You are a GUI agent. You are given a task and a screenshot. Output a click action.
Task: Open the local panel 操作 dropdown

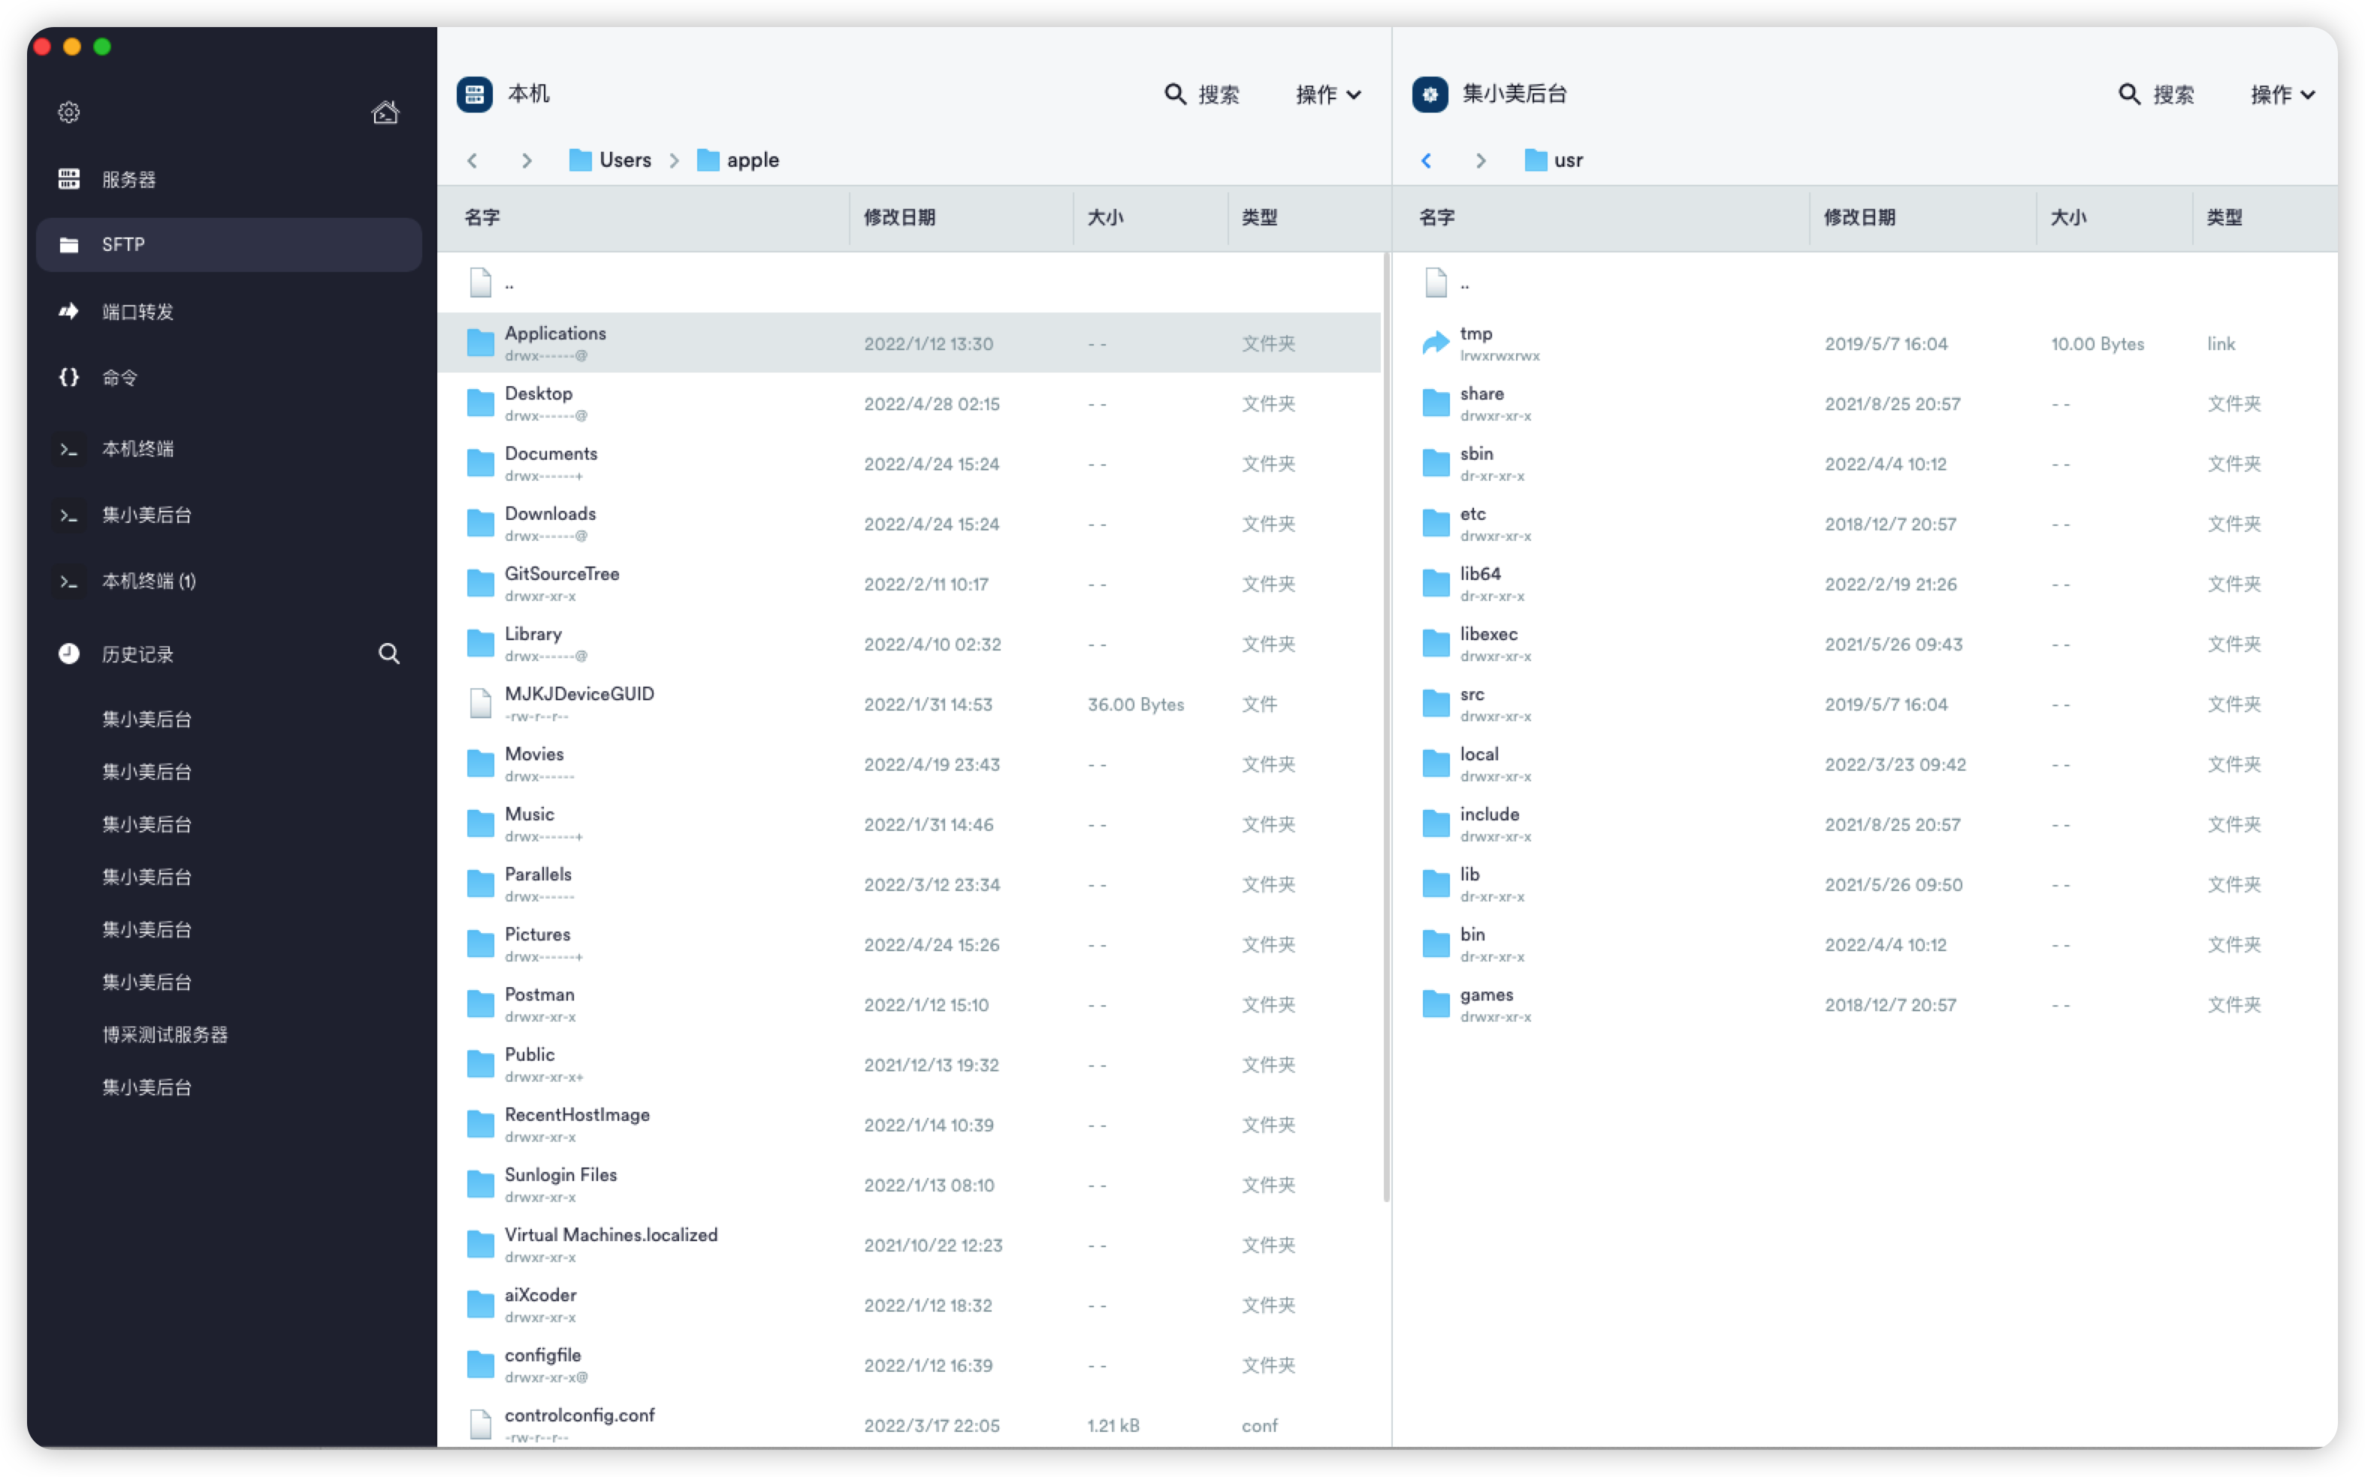point(1327,95)
